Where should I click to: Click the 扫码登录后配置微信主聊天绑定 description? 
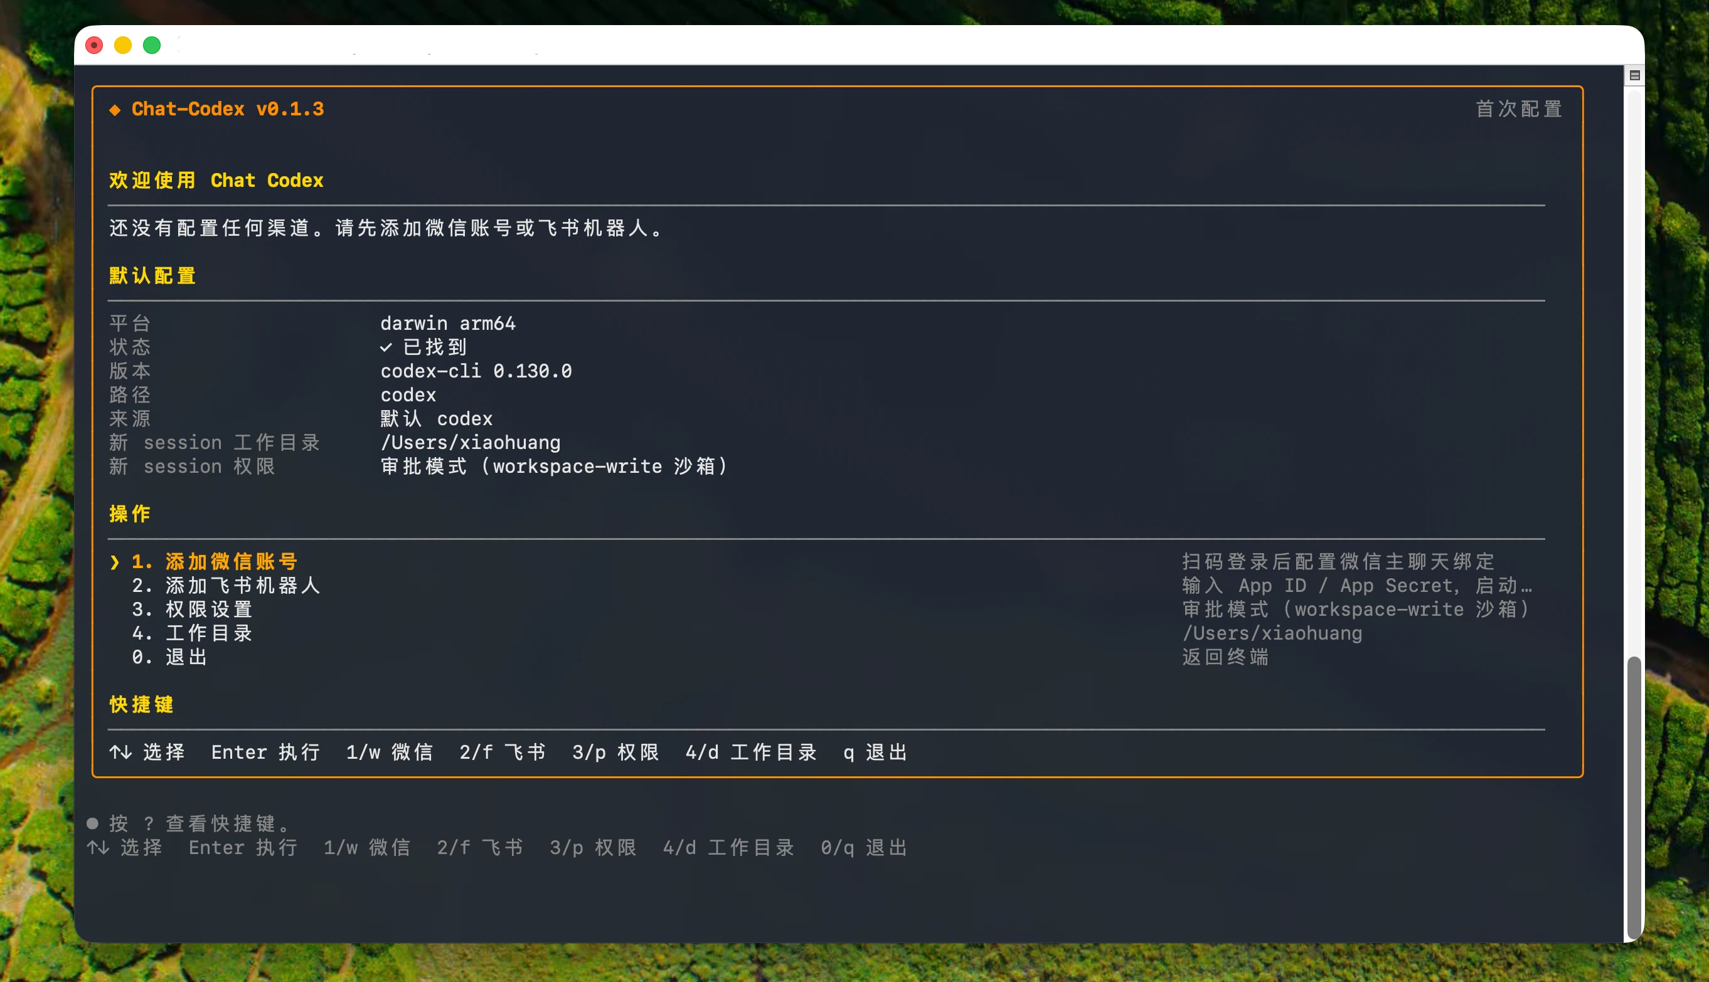point(1339,561)
